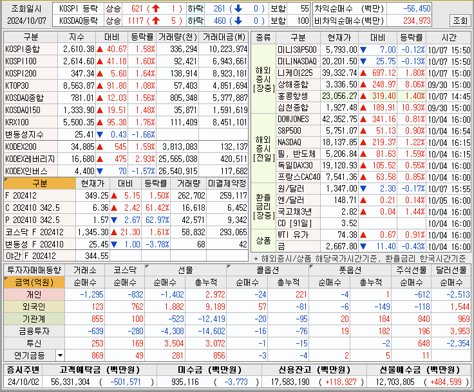
Task: Select the NASDAQ previous-day row
Action: click(x=374, y=142)
